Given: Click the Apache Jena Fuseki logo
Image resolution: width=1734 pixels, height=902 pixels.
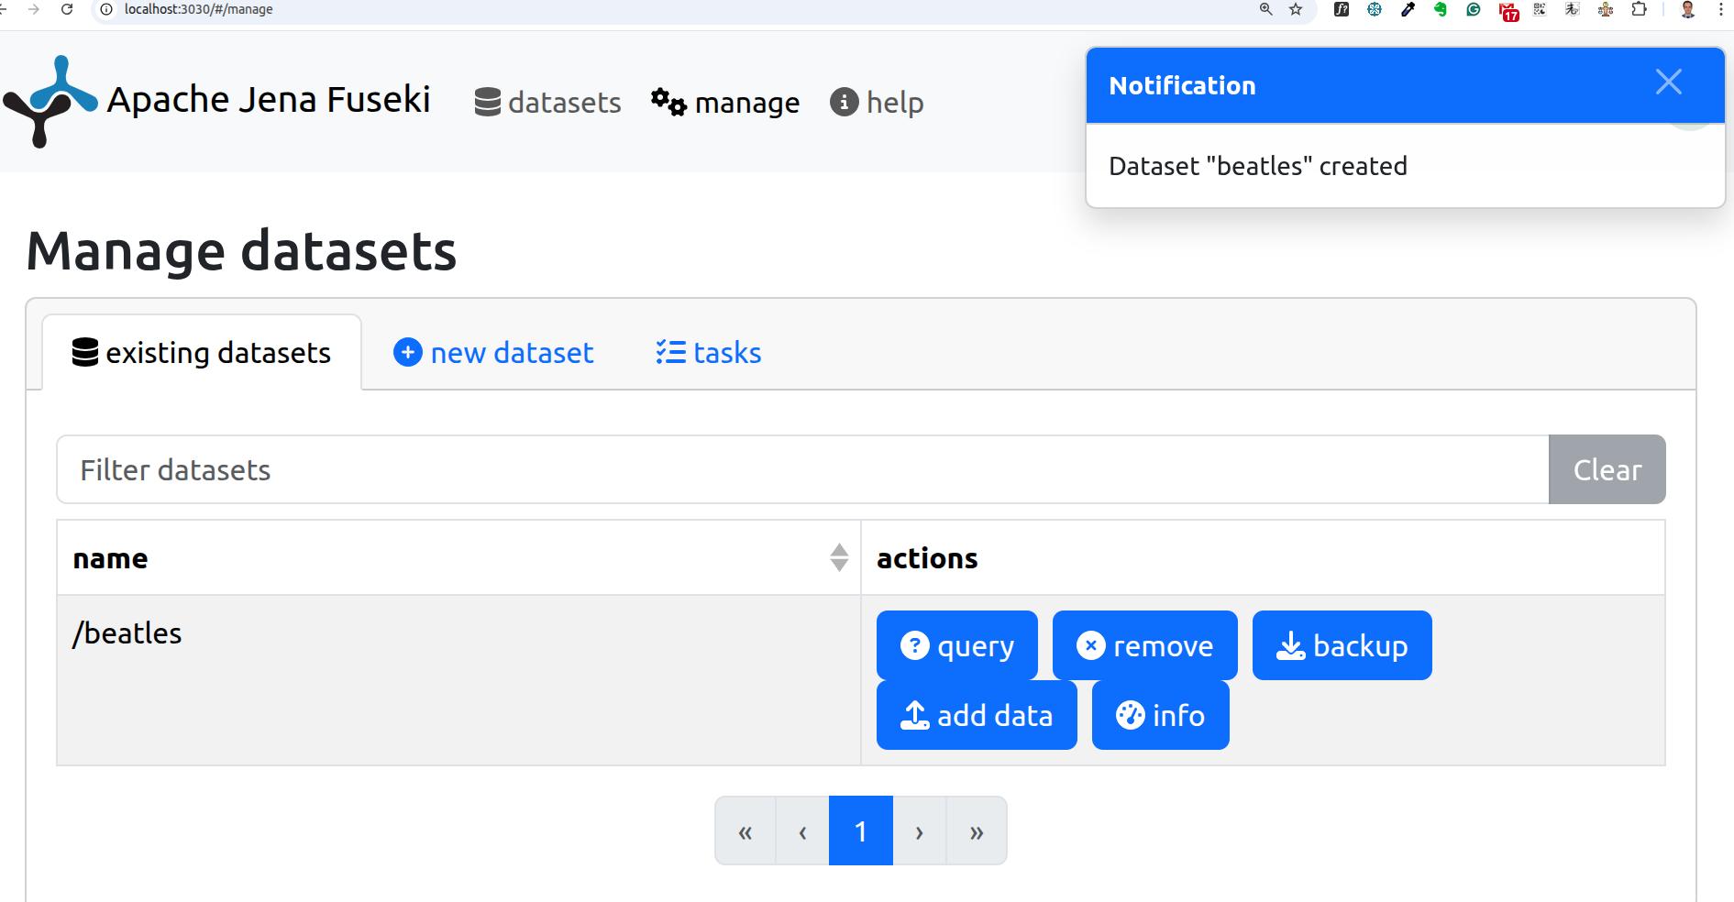Looking at the screenshot, I should click(x=50, y=101).
